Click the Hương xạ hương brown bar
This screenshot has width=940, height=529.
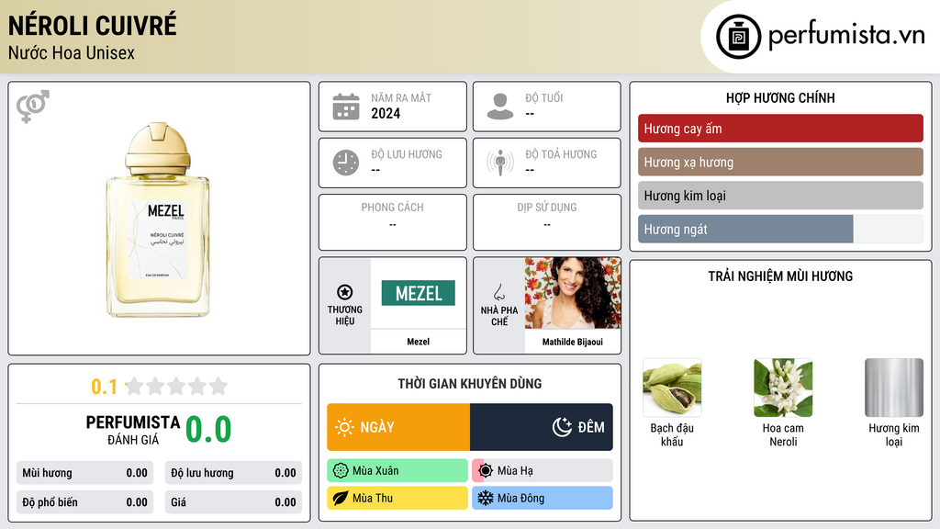pos(780,162)
